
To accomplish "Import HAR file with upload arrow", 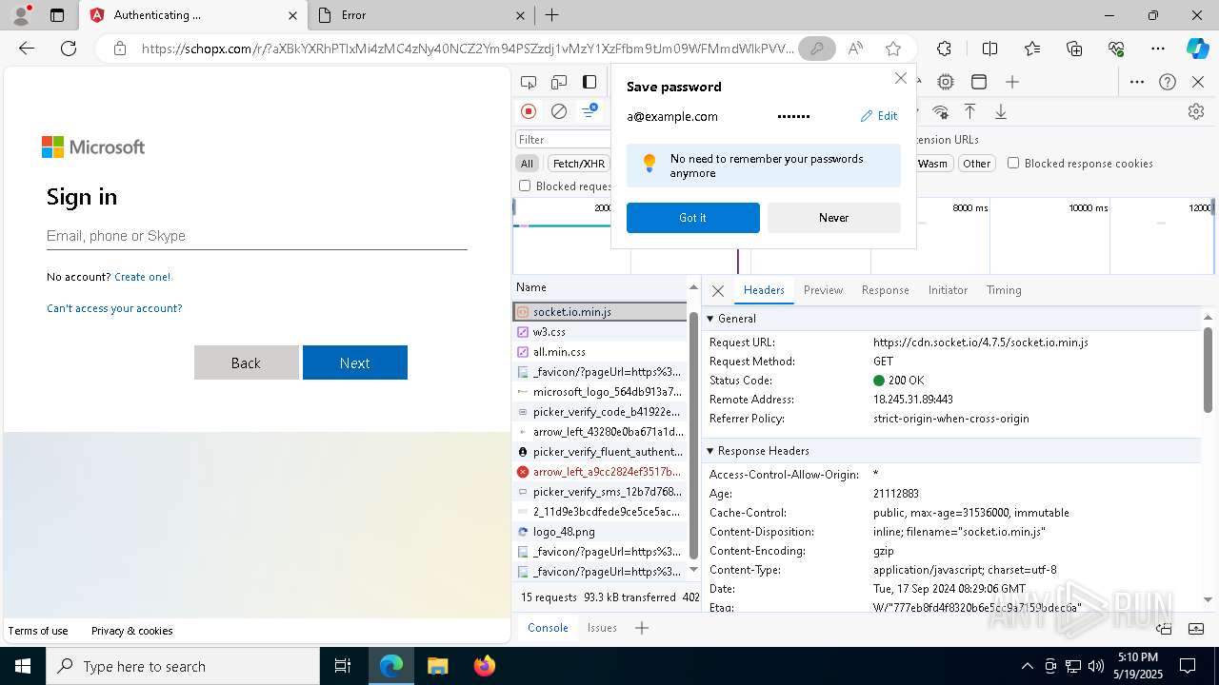I will 970,111.
